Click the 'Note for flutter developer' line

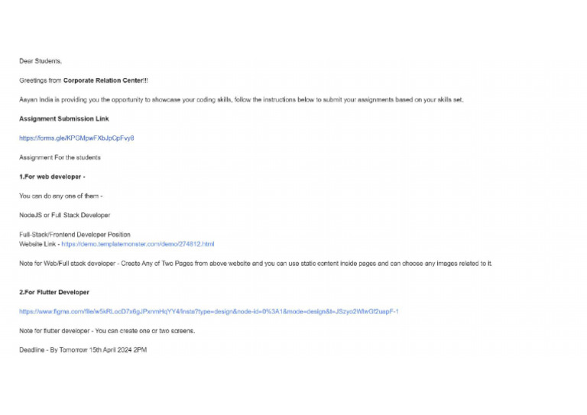[107, 331]
